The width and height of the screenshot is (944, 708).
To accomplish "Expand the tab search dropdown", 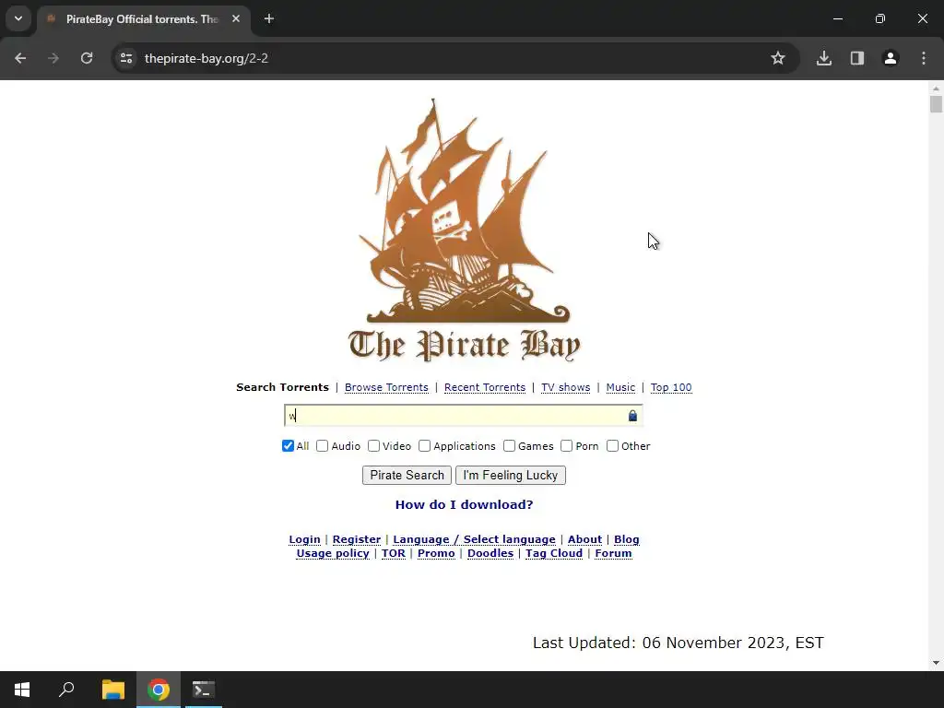I will point(18,18).
